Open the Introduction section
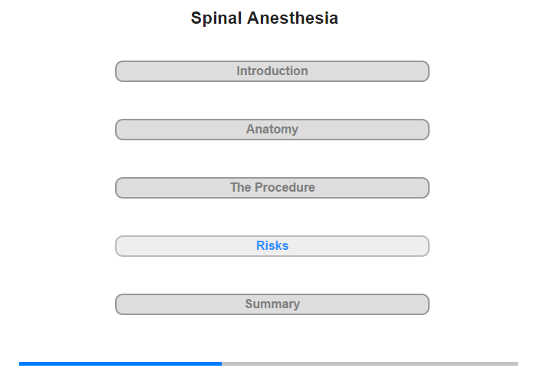The image size is (537, 368). pos(272,71)
